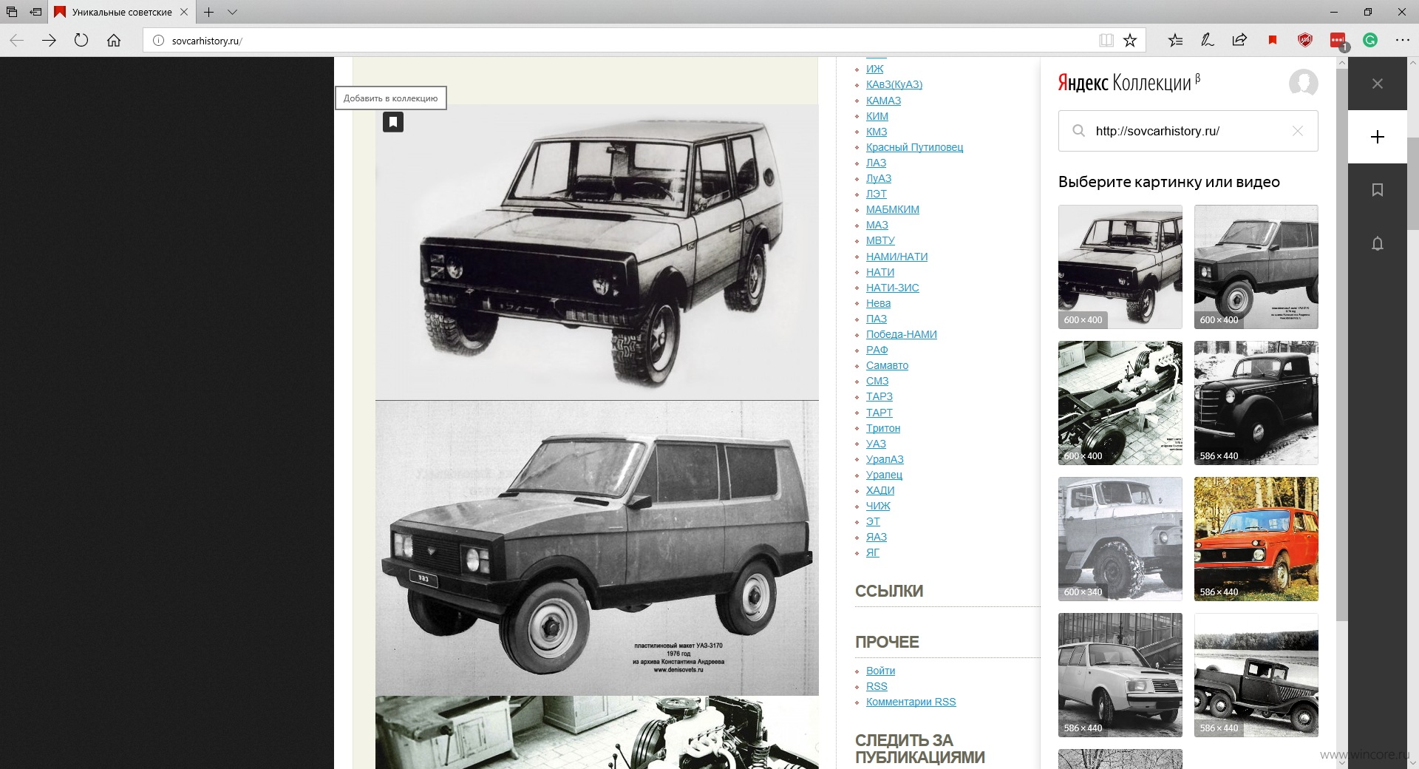Open the КАМАЗ category link
The height and width of the screenshot is (769, 1419).
tap(883, 101)
